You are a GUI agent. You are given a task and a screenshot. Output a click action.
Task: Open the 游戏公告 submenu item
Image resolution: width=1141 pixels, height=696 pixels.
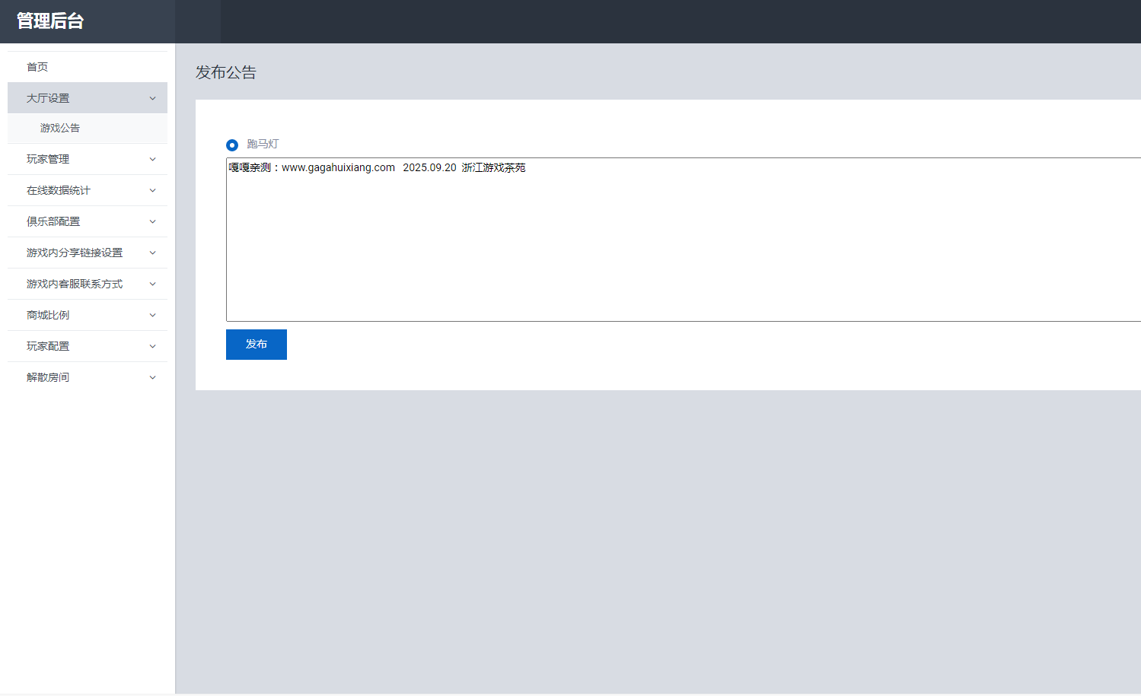60,128
